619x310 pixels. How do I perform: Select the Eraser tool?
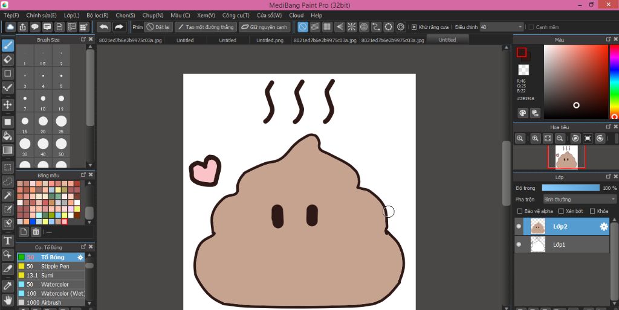[x=7, y=60]
